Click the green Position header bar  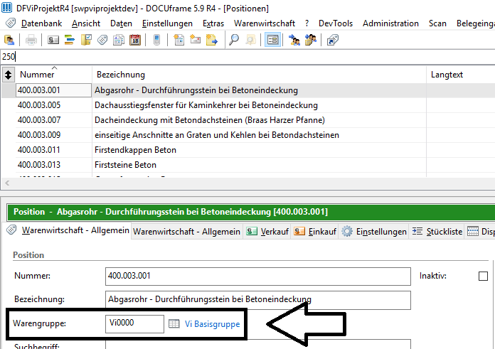pos(251,212)
